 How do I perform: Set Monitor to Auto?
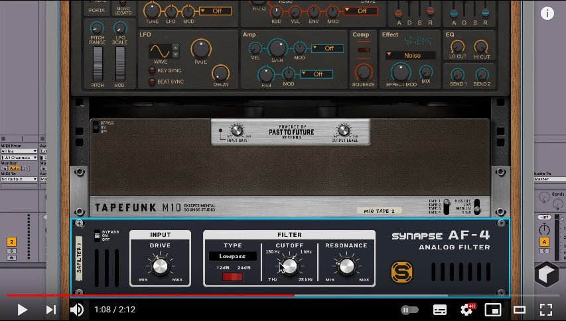coord(15,168)
